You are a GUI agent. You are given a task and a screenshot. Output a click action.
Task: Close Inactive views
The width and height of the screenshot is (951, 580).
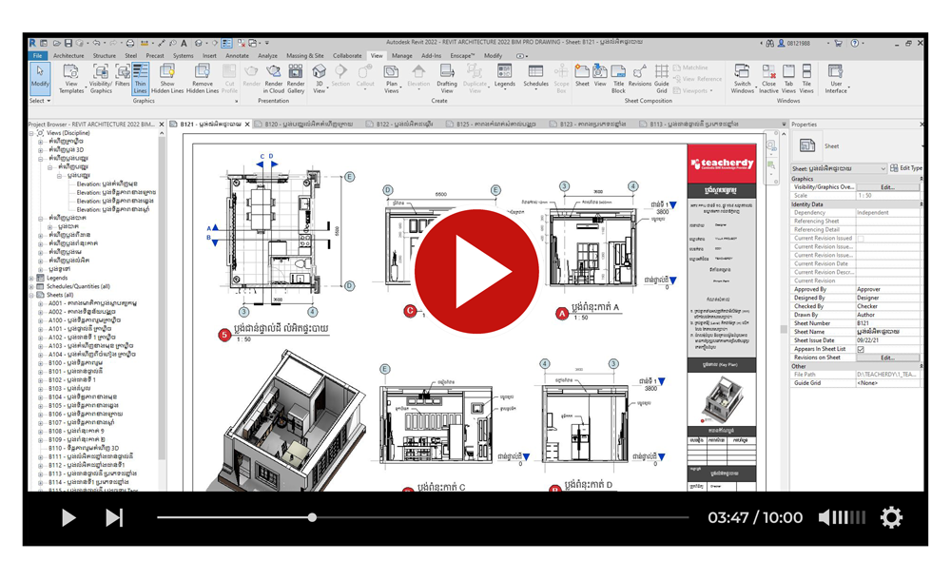pyautogui.click(x=768, y=79)
